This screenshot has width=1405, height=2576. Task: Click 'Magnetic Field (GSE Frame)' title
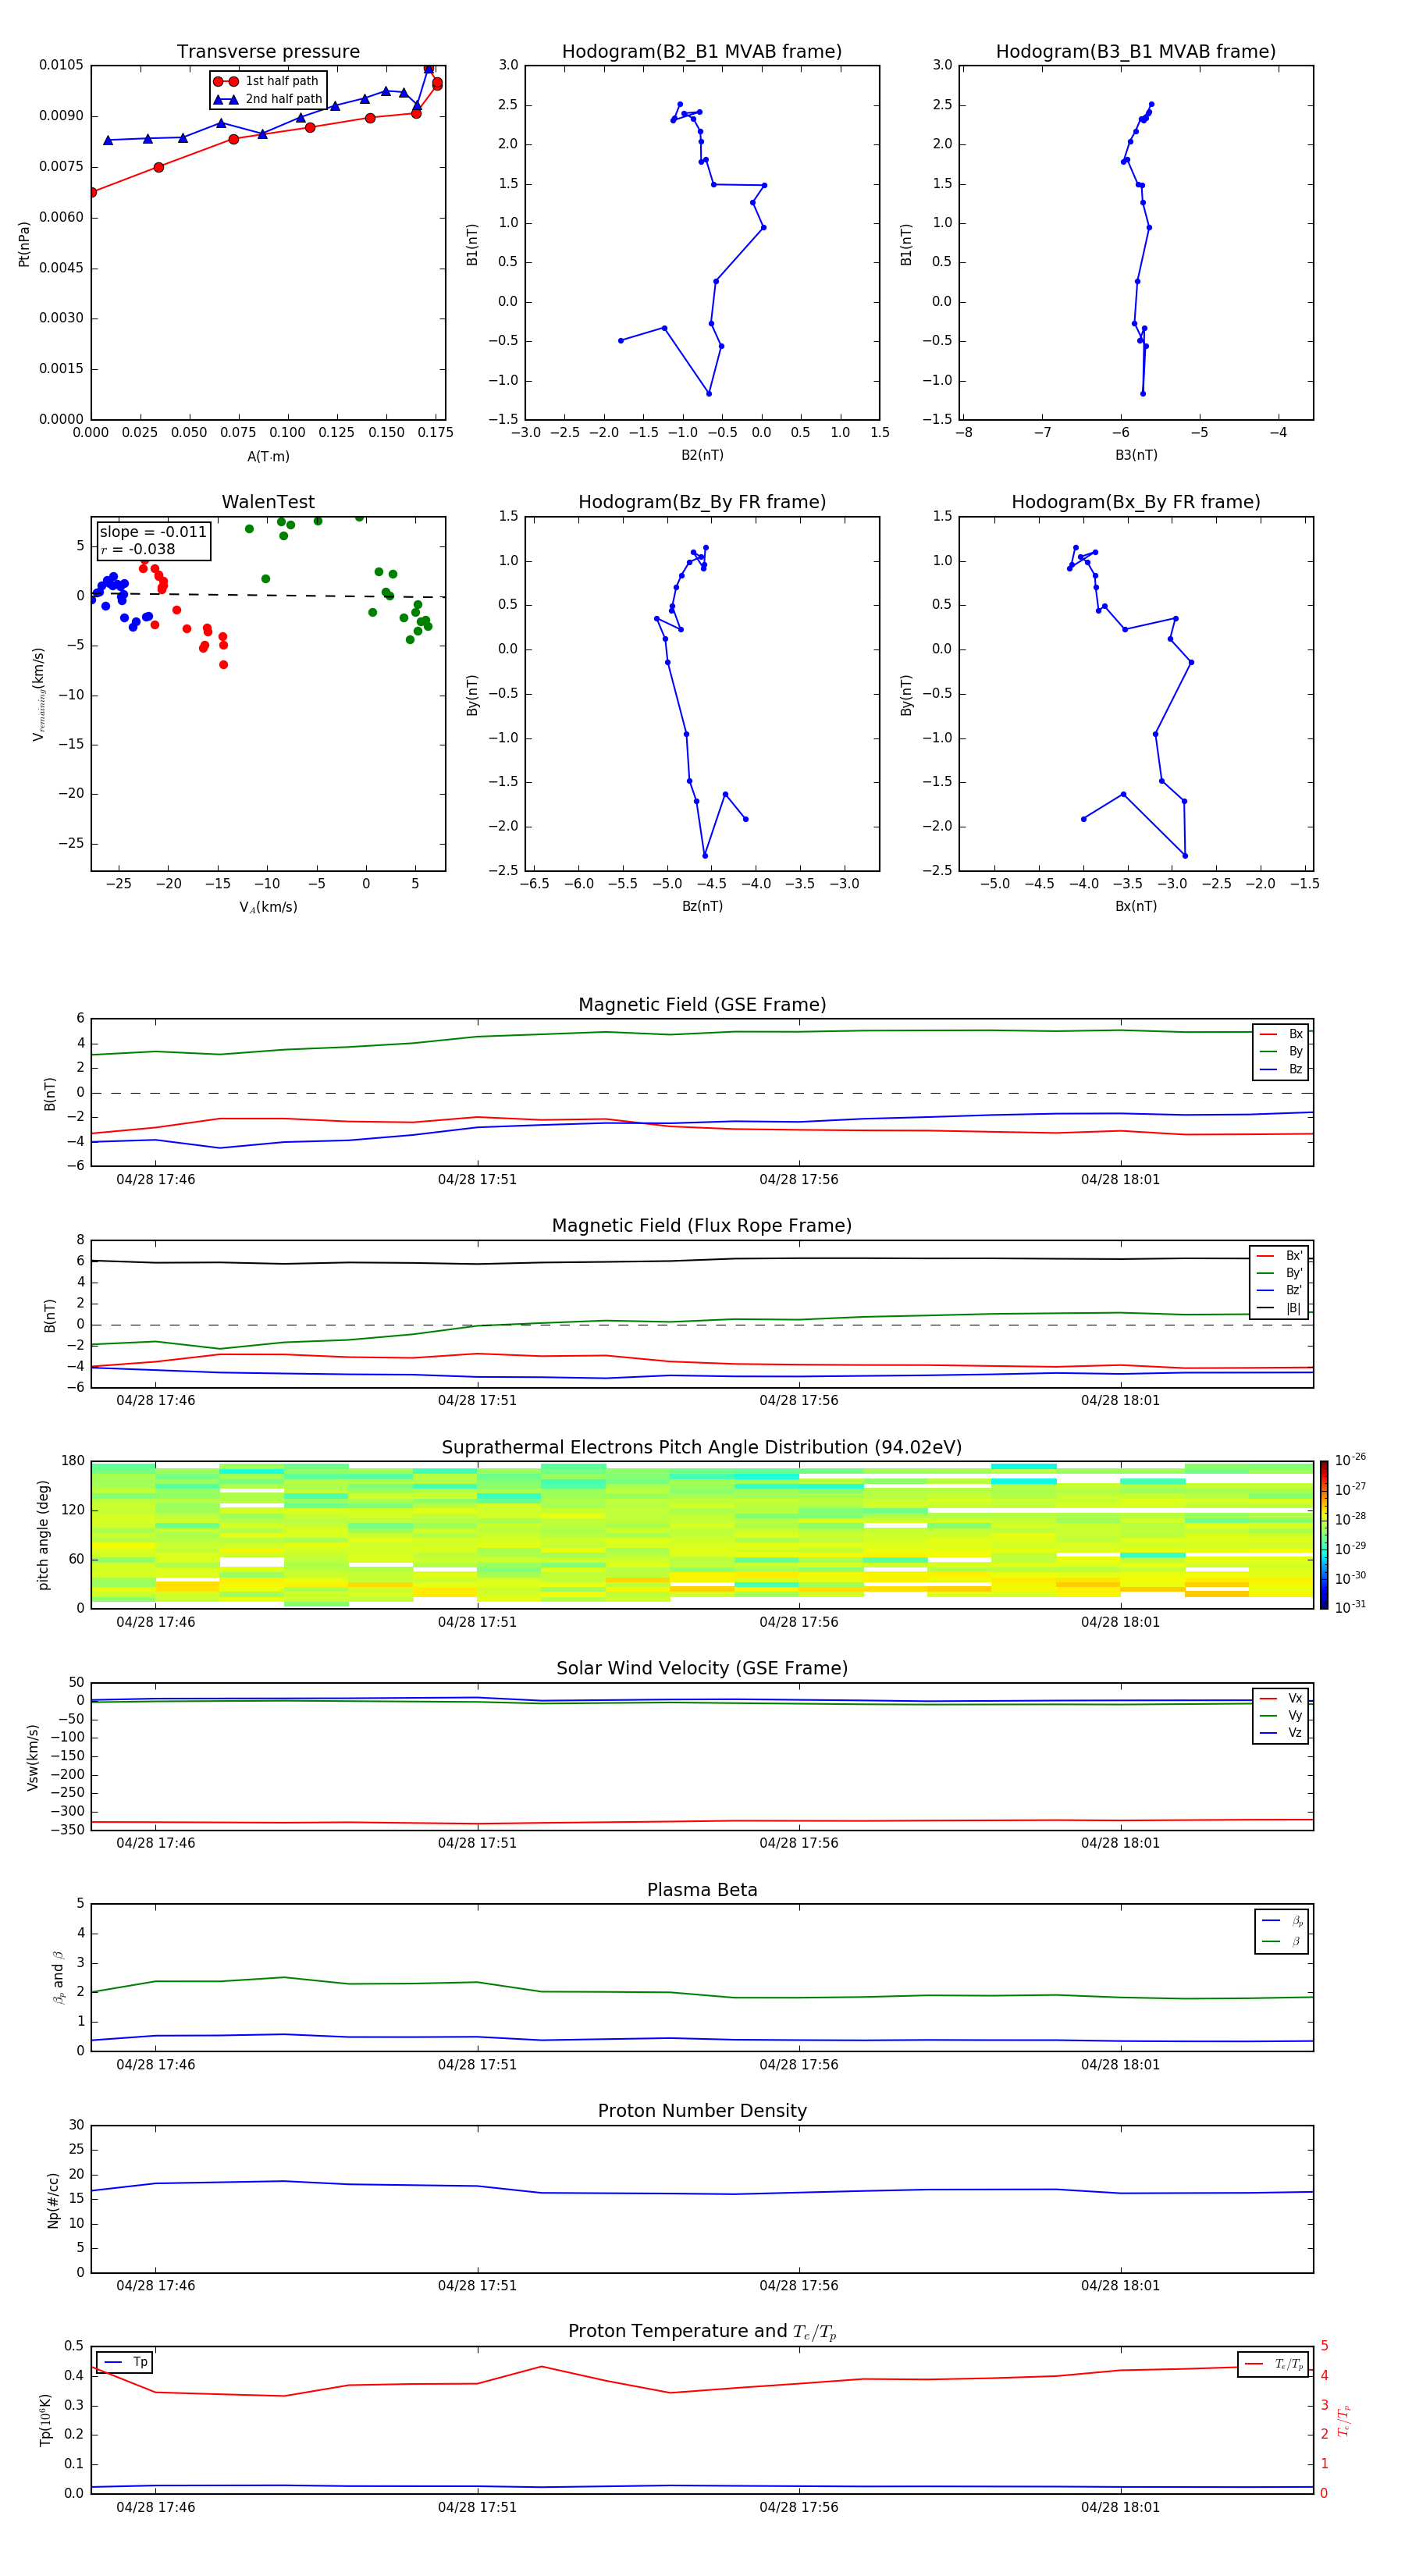click(702, 1005)
